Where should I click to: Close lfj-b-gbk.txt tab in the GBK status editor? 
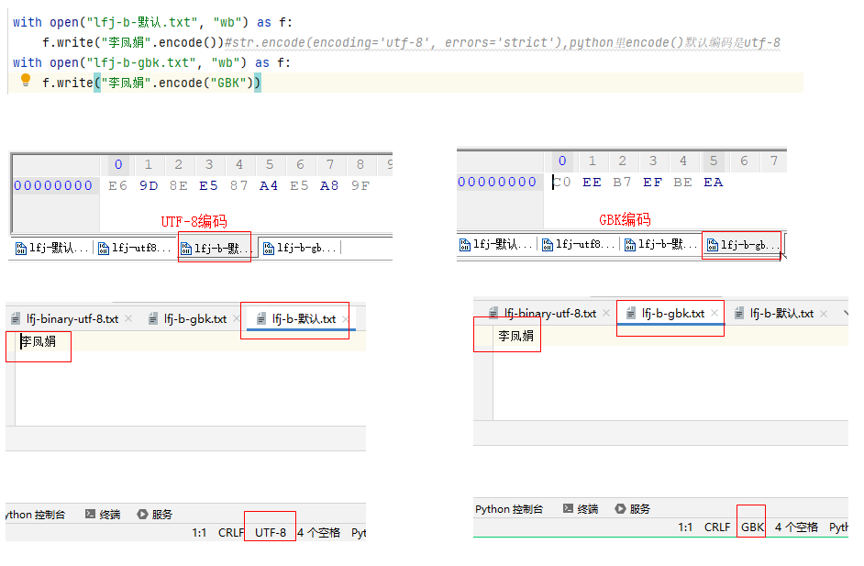pyautogui.click(x=714, y=313)
